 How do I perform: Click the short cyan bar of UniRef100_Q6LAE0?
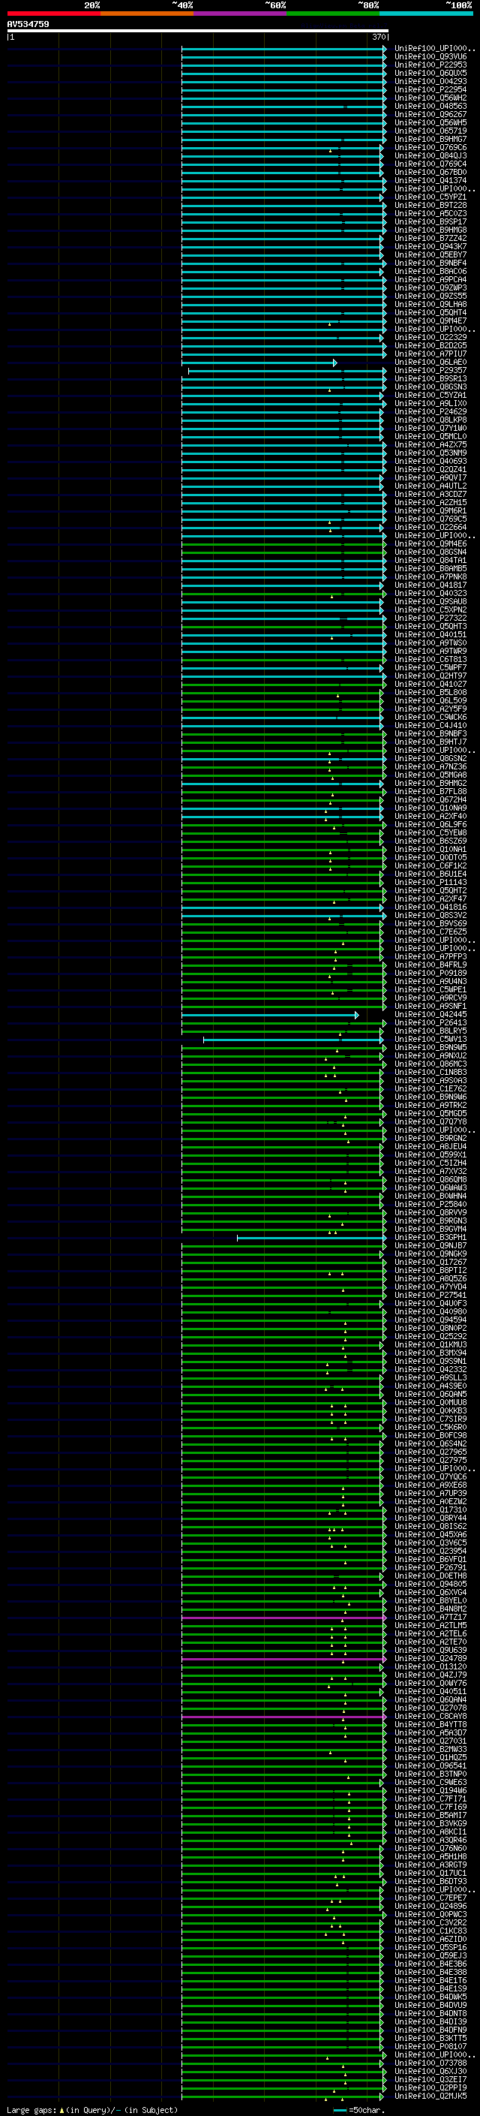pyautogui.click(x=259, y=363)
